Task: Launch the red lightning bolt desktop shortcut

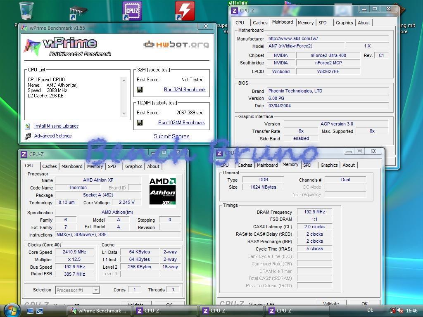Action: click(185, 11)
